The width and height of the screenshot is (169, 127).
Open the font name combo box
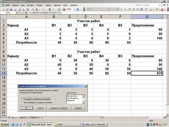pos(97,9)
